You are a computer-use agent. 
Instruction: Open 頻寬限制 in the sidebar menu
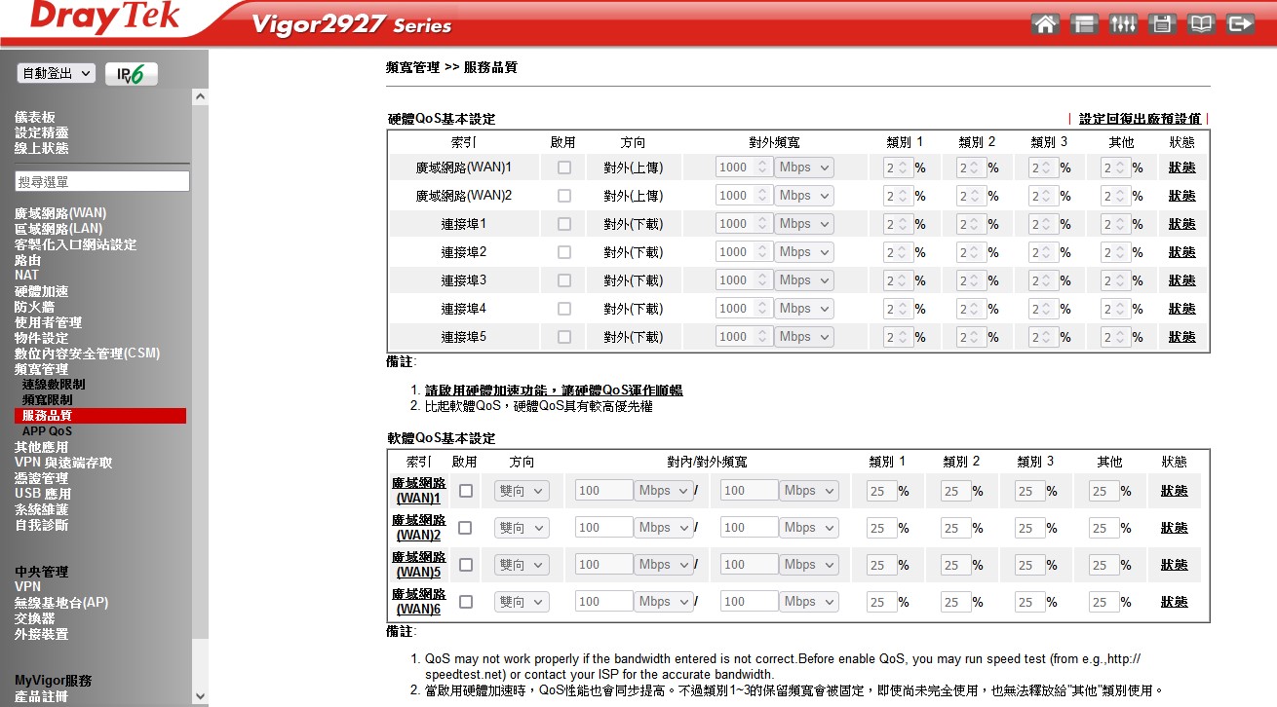[x=47, y=400]
